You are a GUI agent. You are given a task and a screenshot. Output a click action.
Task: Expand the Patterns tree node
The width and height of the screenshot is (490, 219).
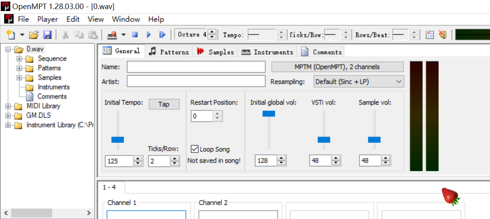(x=19, y=68)
